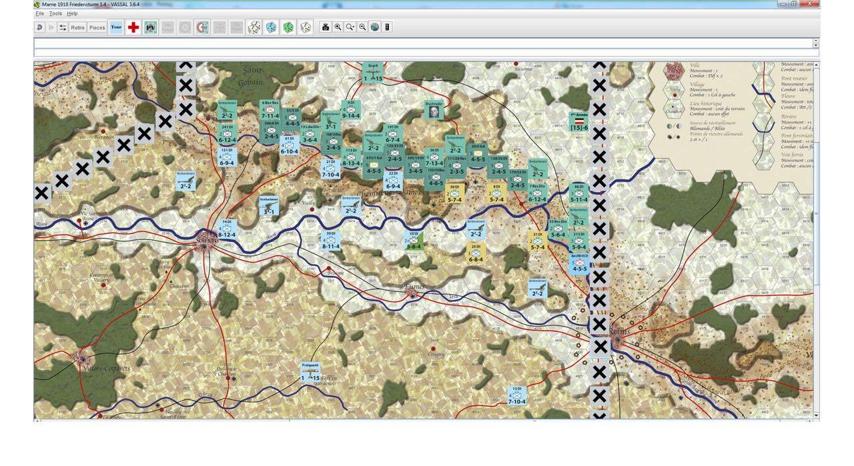Click the camera snapshot icon
The image size is (854, 466).
[326, 27]
